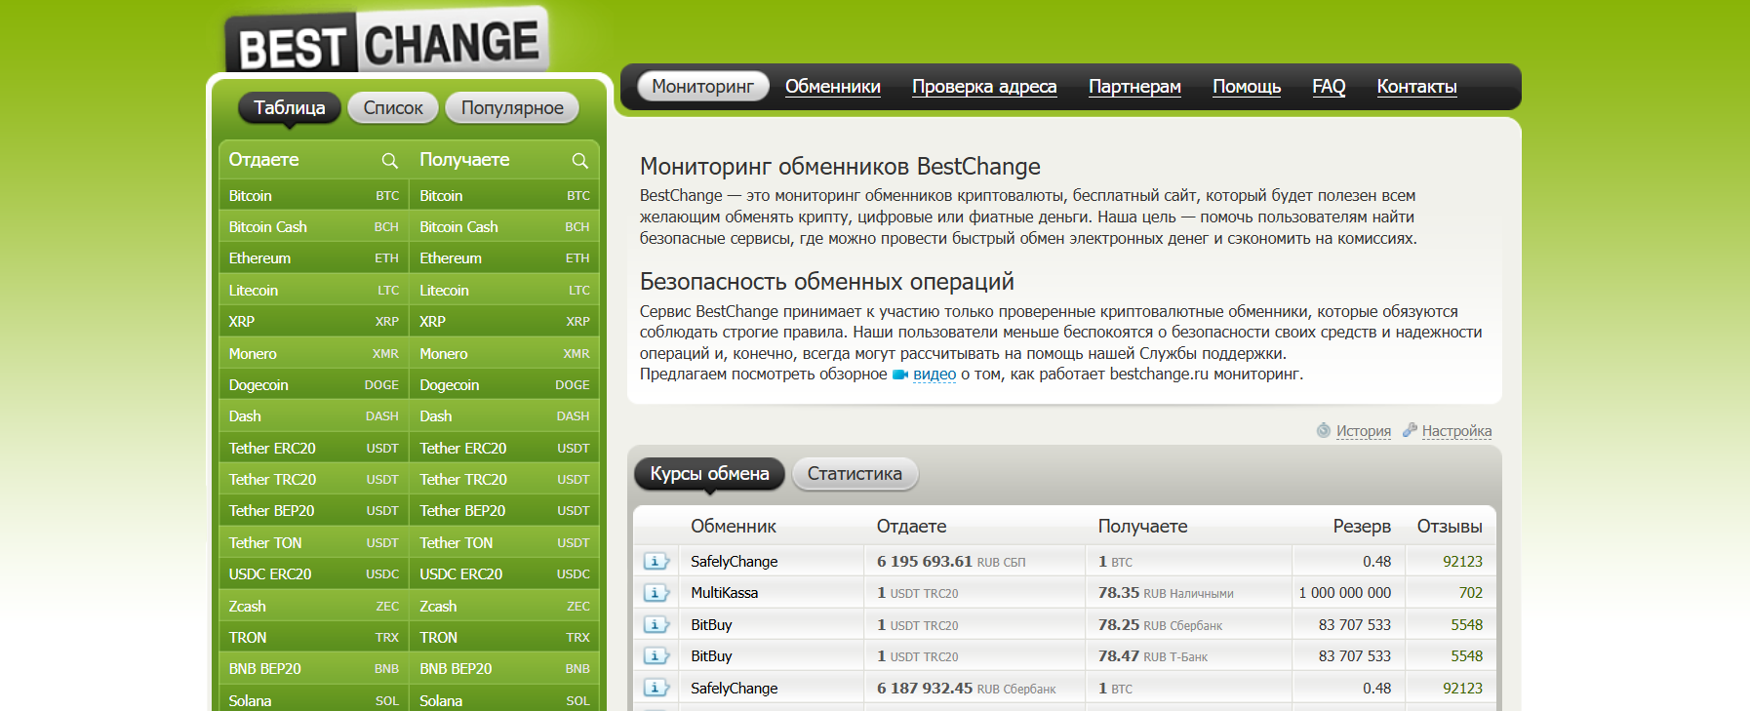The height and width of the screenshot is (711, 1750).
Task: Open MultiKassa reviews count 702
Action: pyautogui.click(x=1470, y=593)
